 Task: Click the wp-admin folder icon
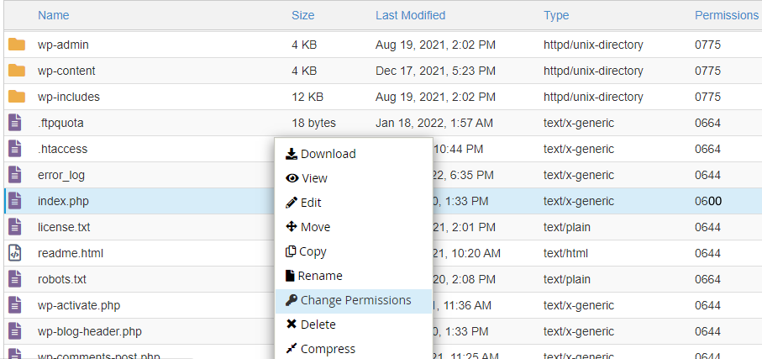pyautogui.click(x=16, y=45)
